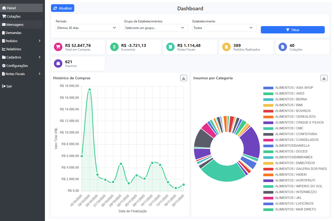This screenshot has width=334, height=221.
Task: Click the Configurações gear icon
Action: [x=4, y=66]
